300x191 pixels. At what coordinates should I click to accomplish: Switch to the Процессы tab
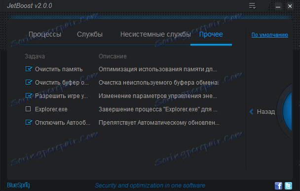pos(45,34)
